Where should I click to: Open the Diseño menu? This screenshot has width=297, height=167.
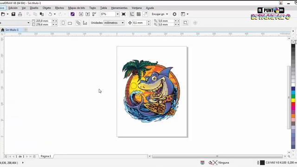pyautogui.click(x=34, y=8)
